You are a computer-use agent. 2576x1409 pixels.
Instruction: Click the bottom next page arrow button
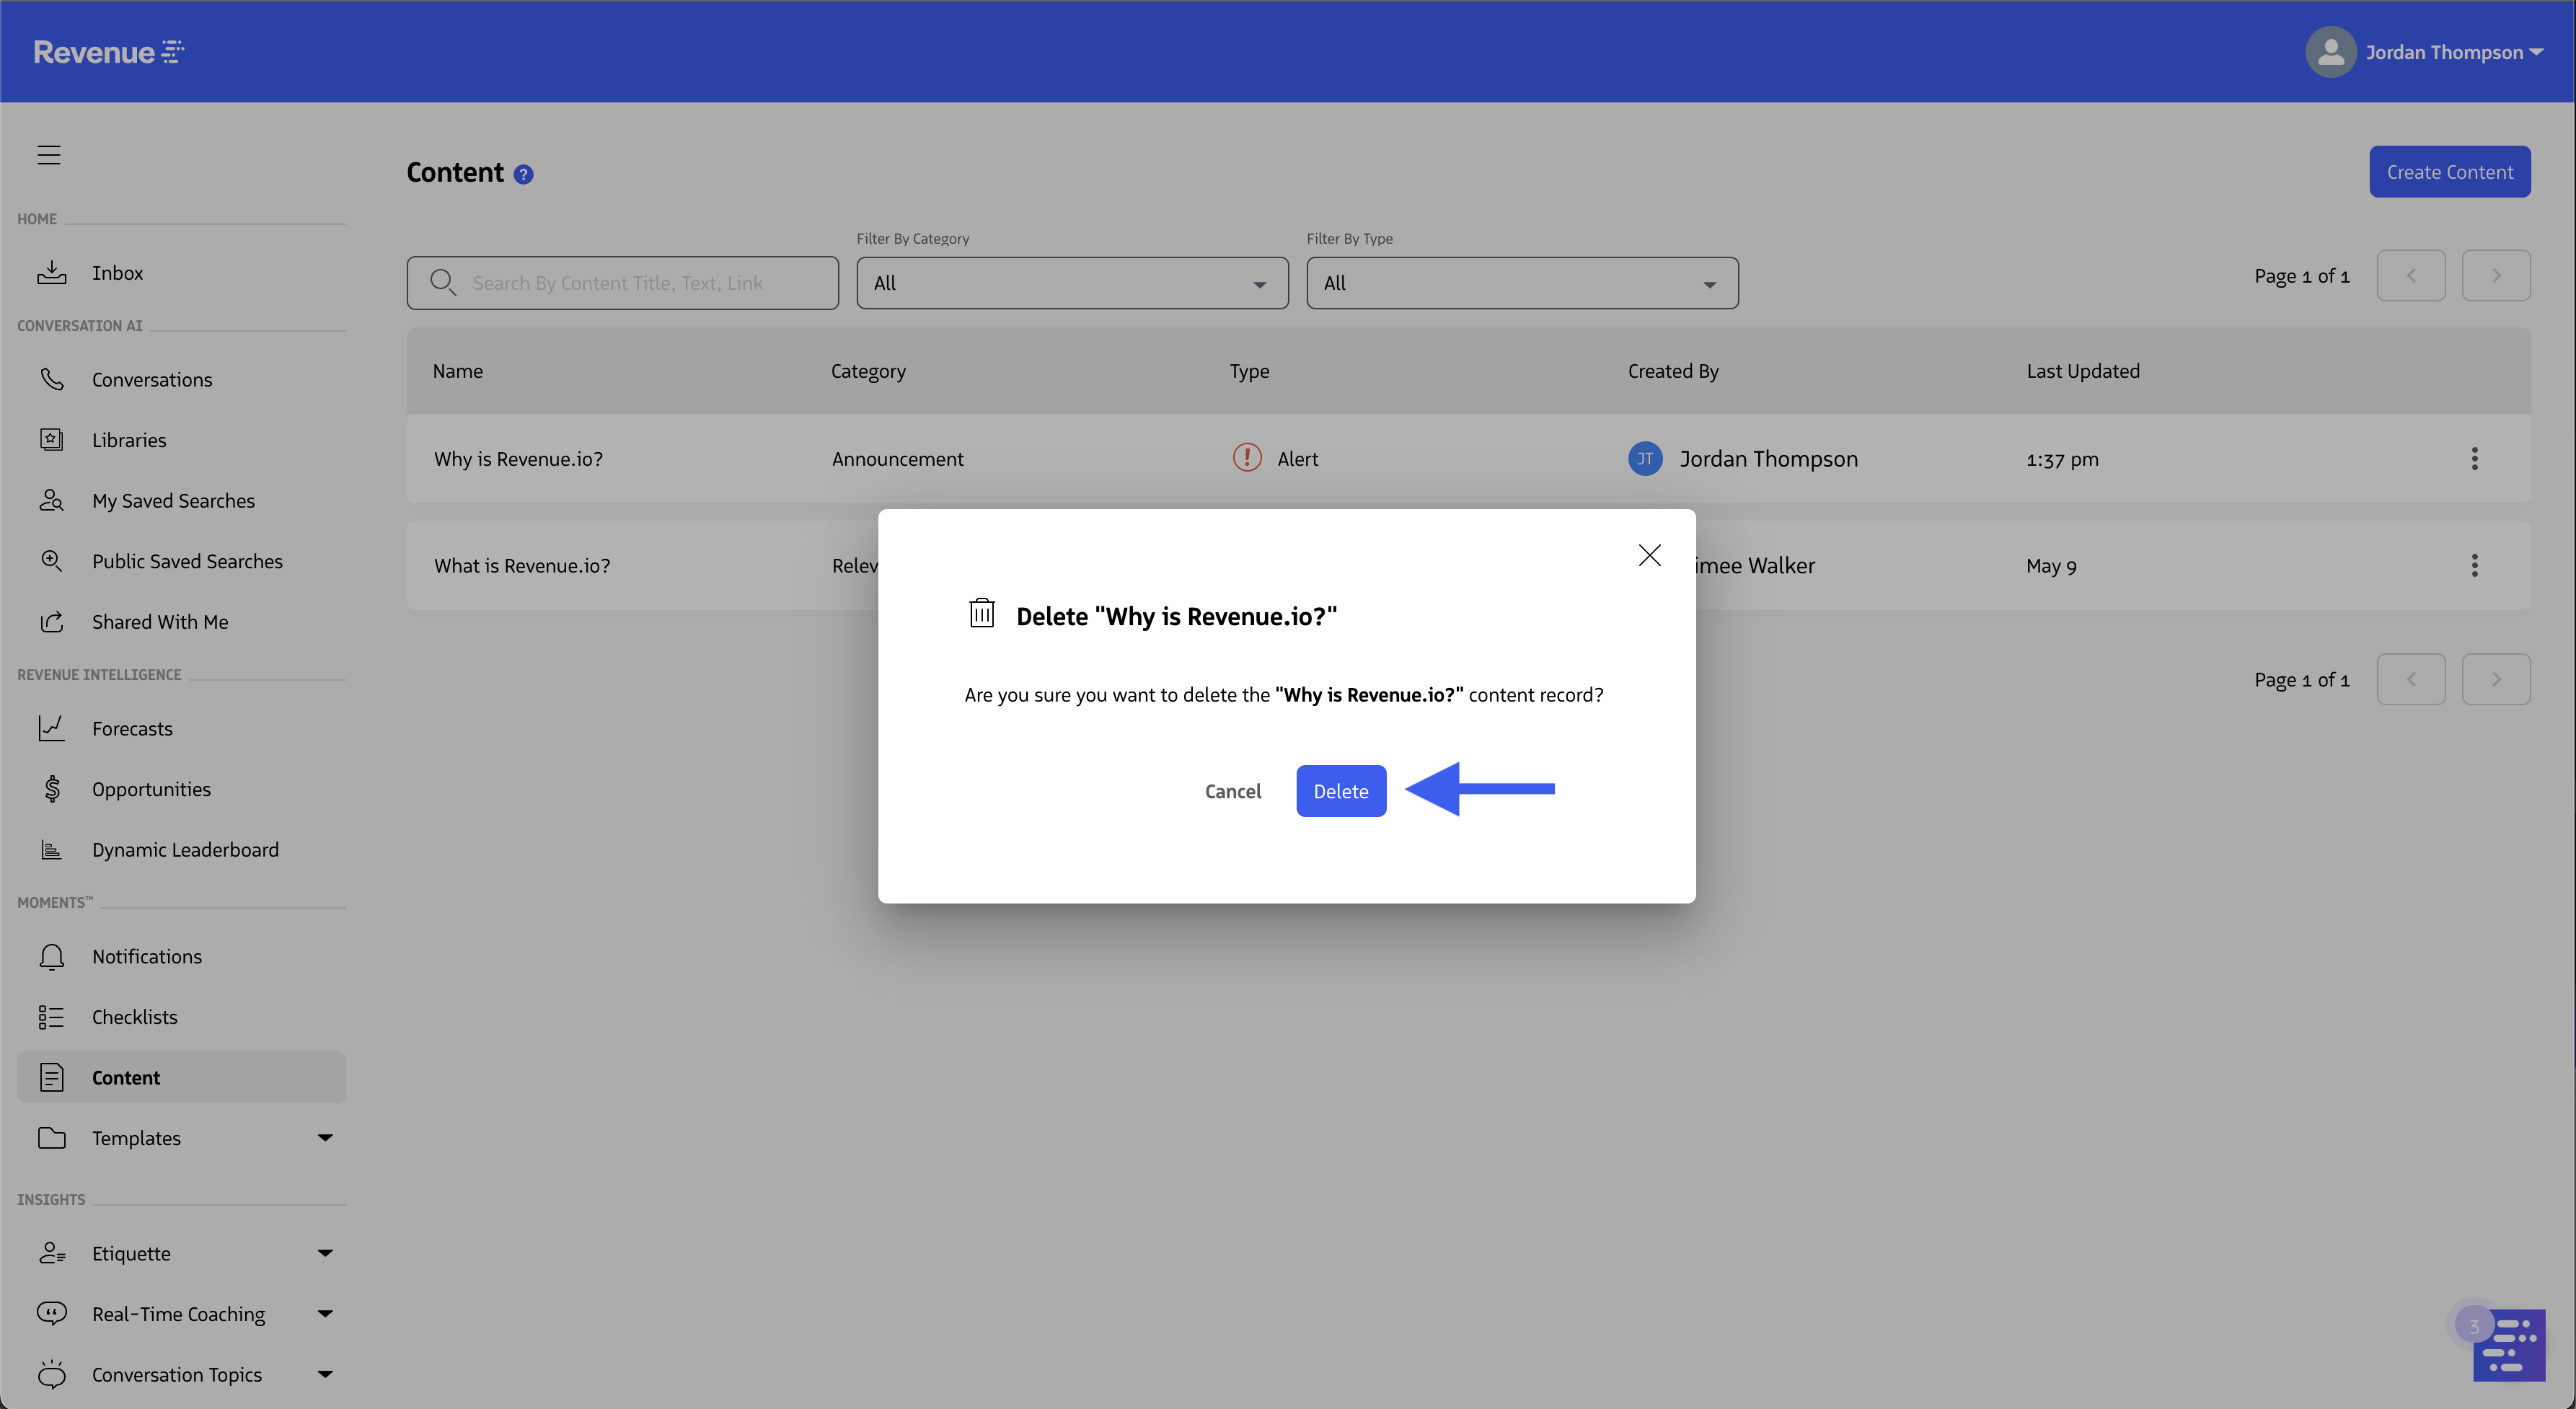pos(2496,679)
